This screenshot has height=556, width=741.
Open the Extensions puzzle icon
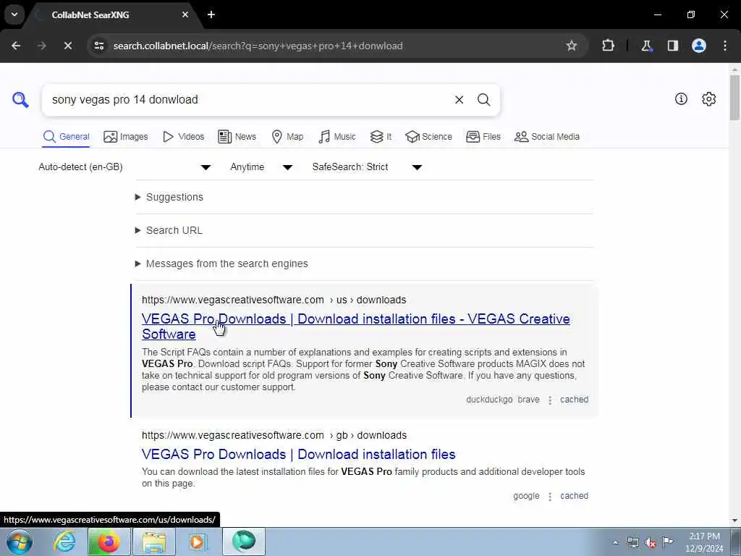pyautogui.click(x=608, y=46)
